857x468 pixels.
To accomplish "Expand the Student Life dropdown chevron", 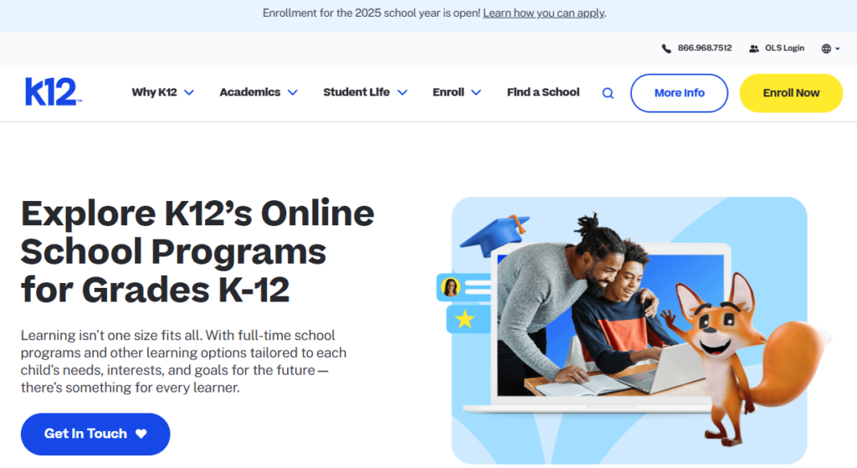I will point(403,93).
